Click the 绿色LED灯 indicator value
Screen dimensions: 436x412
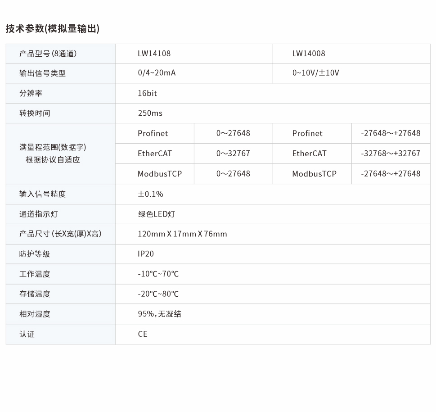click(x=156, y=214)
